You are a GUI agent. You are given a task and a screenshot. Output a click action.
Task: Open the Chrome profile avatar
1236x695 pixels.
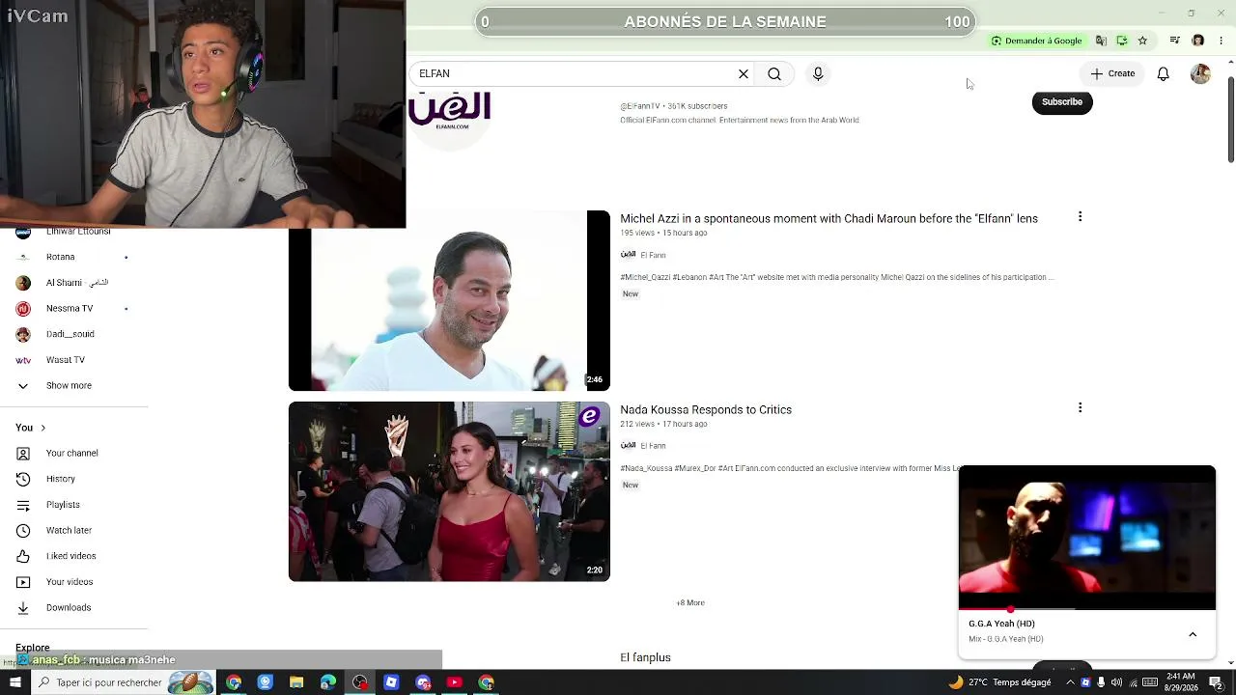pyautogui.click(x=1198, y=41)
